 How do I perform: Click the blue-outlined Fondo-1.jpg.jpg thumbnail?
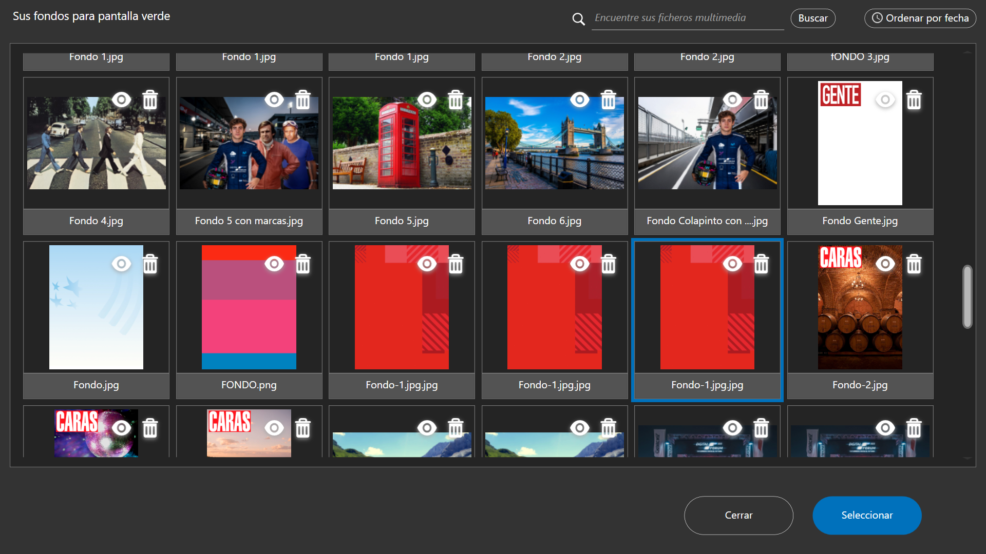click(707, 307)
